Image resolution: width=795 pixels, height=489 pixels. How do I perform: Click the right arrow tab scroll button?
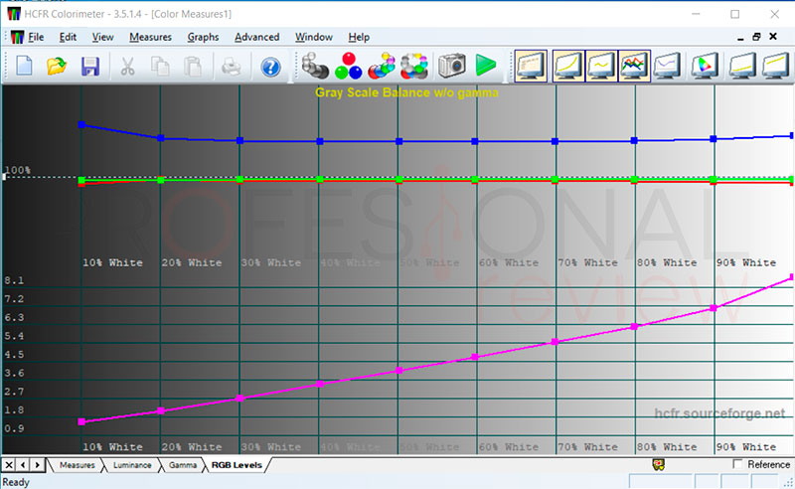click(x=37, y=465)
